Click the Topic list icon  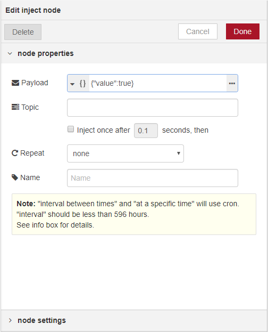(x=15, y=107)
